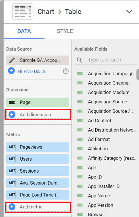Click the search magnifier icon in Available Fields

click(79, 60)
